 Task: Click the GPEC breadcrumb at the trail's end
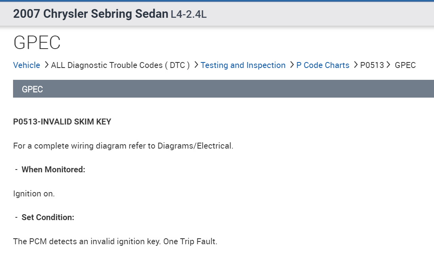click(405, 65)
